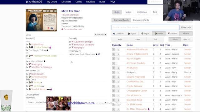Sort card table by Type column
Image resolution: width=200 pixels, height=112 pixels.
point(168,45)
